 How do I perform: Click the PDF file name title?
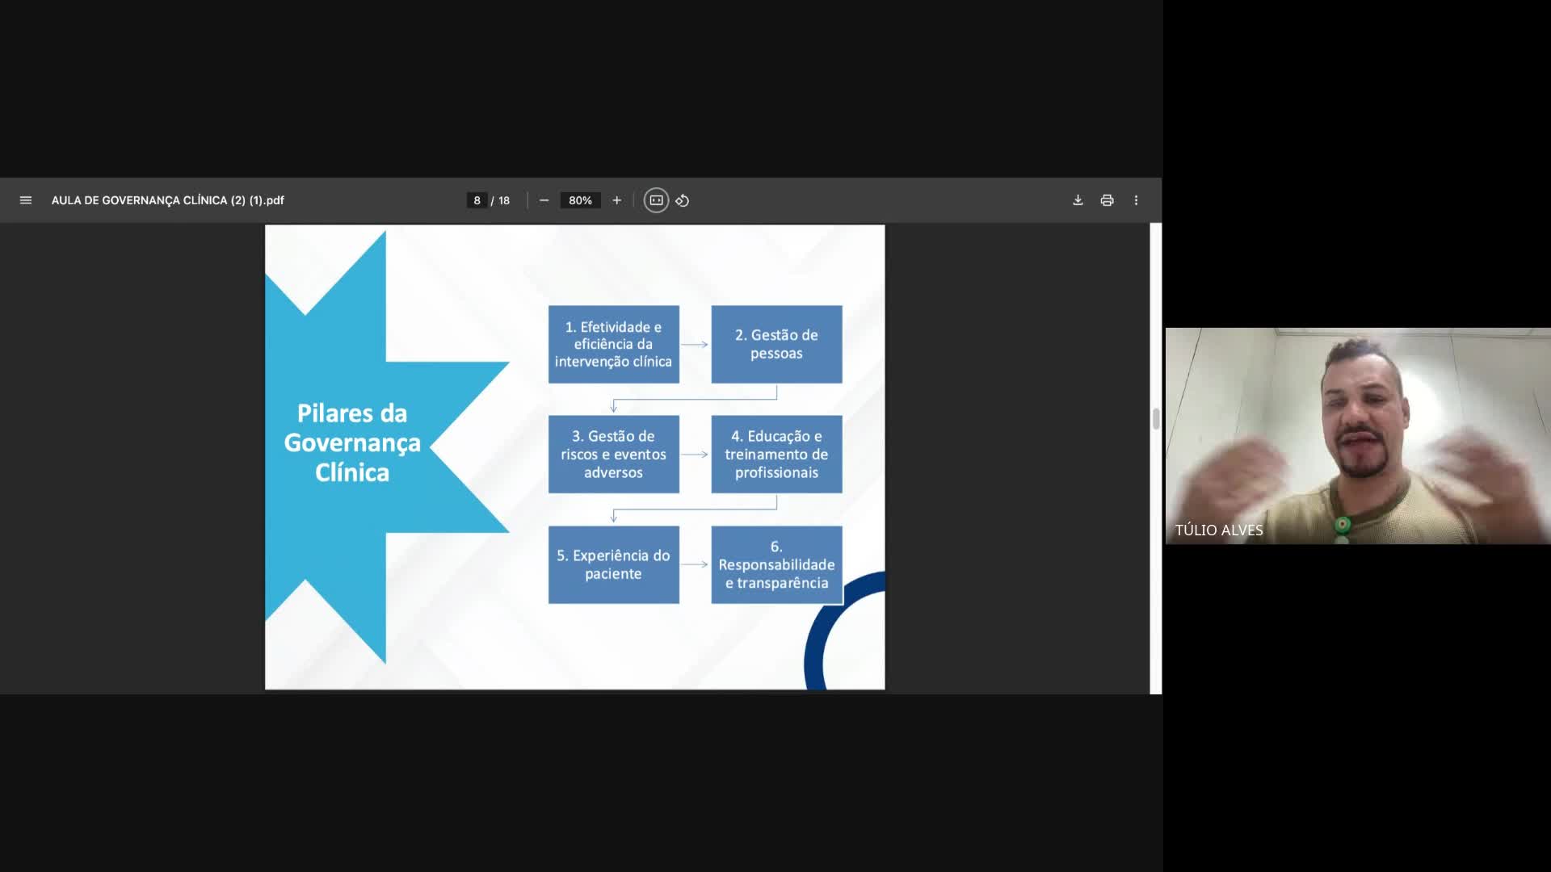tap(168, 200)
